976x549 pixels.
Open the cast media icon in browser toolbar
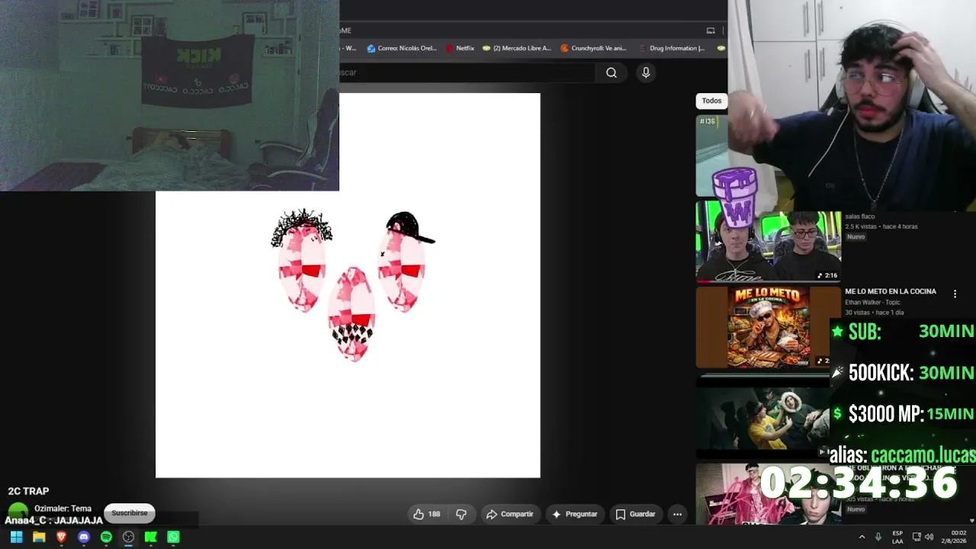[x=711, y=30]
